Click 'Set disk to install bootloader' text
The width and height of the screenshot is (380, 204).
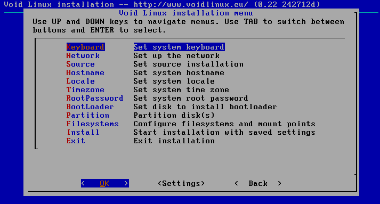click(205, 107)
